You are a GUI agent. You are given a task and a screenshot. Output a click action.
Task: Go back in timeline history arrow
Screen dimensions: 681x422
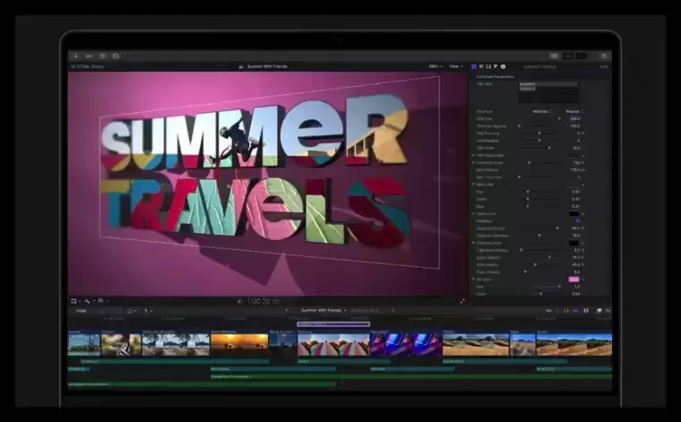(286, 310)
